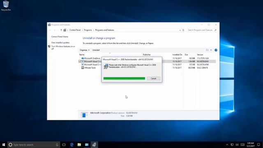The width and height of the screenshot is (263, 148).
Task: Open the Organize dropdown menu
Action: [85, 50]
